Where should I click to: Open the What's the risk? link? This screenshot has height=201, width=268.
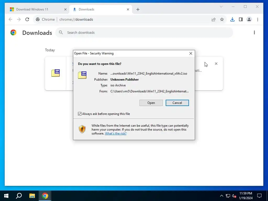(x=115, y=133)
